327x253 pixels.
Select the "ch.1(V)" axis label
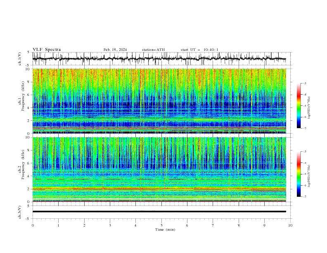(20, 59)
